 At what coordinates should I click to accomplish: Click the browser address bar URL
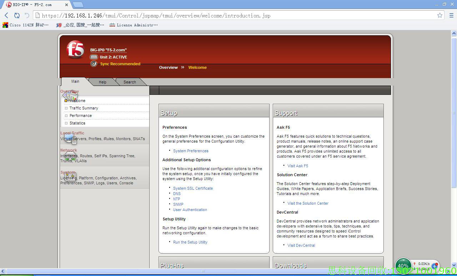pyautogui.click(x=156, y=16)
